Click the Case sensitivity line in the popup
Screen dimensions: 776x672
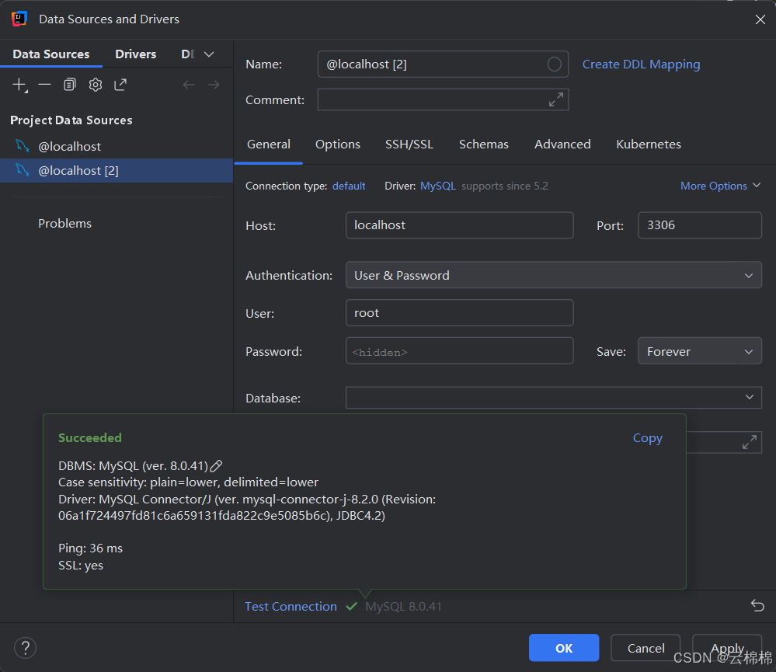coord(188,482)
